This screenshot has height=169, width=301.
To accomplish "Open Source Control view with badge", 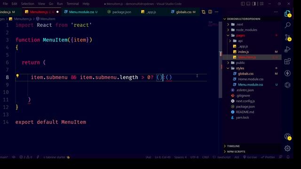I will coord(287,38).
